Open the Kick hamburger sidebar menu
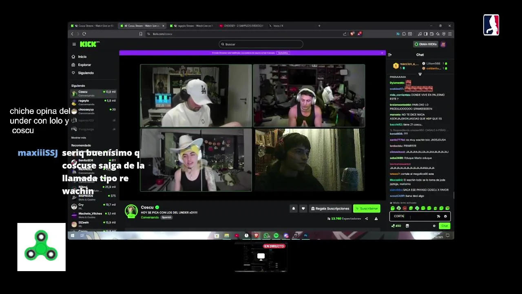Screen dimensions: 522x294 pyautogui.click(x=74, y=44)
